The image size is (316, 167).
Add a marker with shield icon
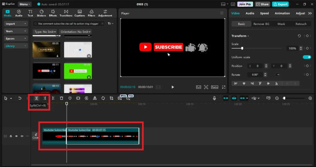click(70, 98)
